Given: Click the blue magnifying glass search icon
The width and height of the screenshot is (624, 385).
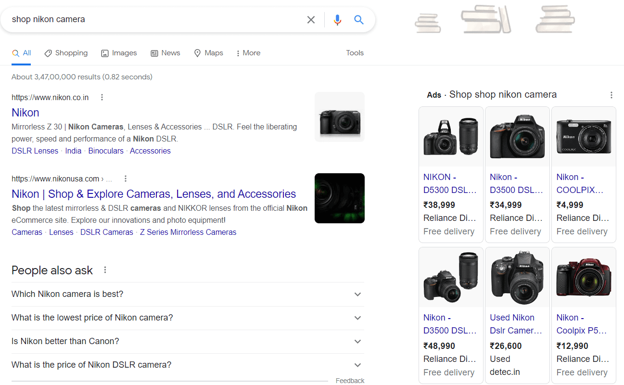Looking at the screenshot, I should (x=359, y=20).
